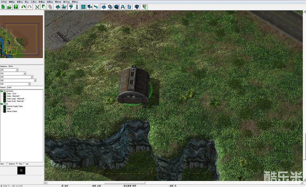306x187 pixels.
Task: Click the New file icon in toolbar
Action: click(x=3, y=7)
